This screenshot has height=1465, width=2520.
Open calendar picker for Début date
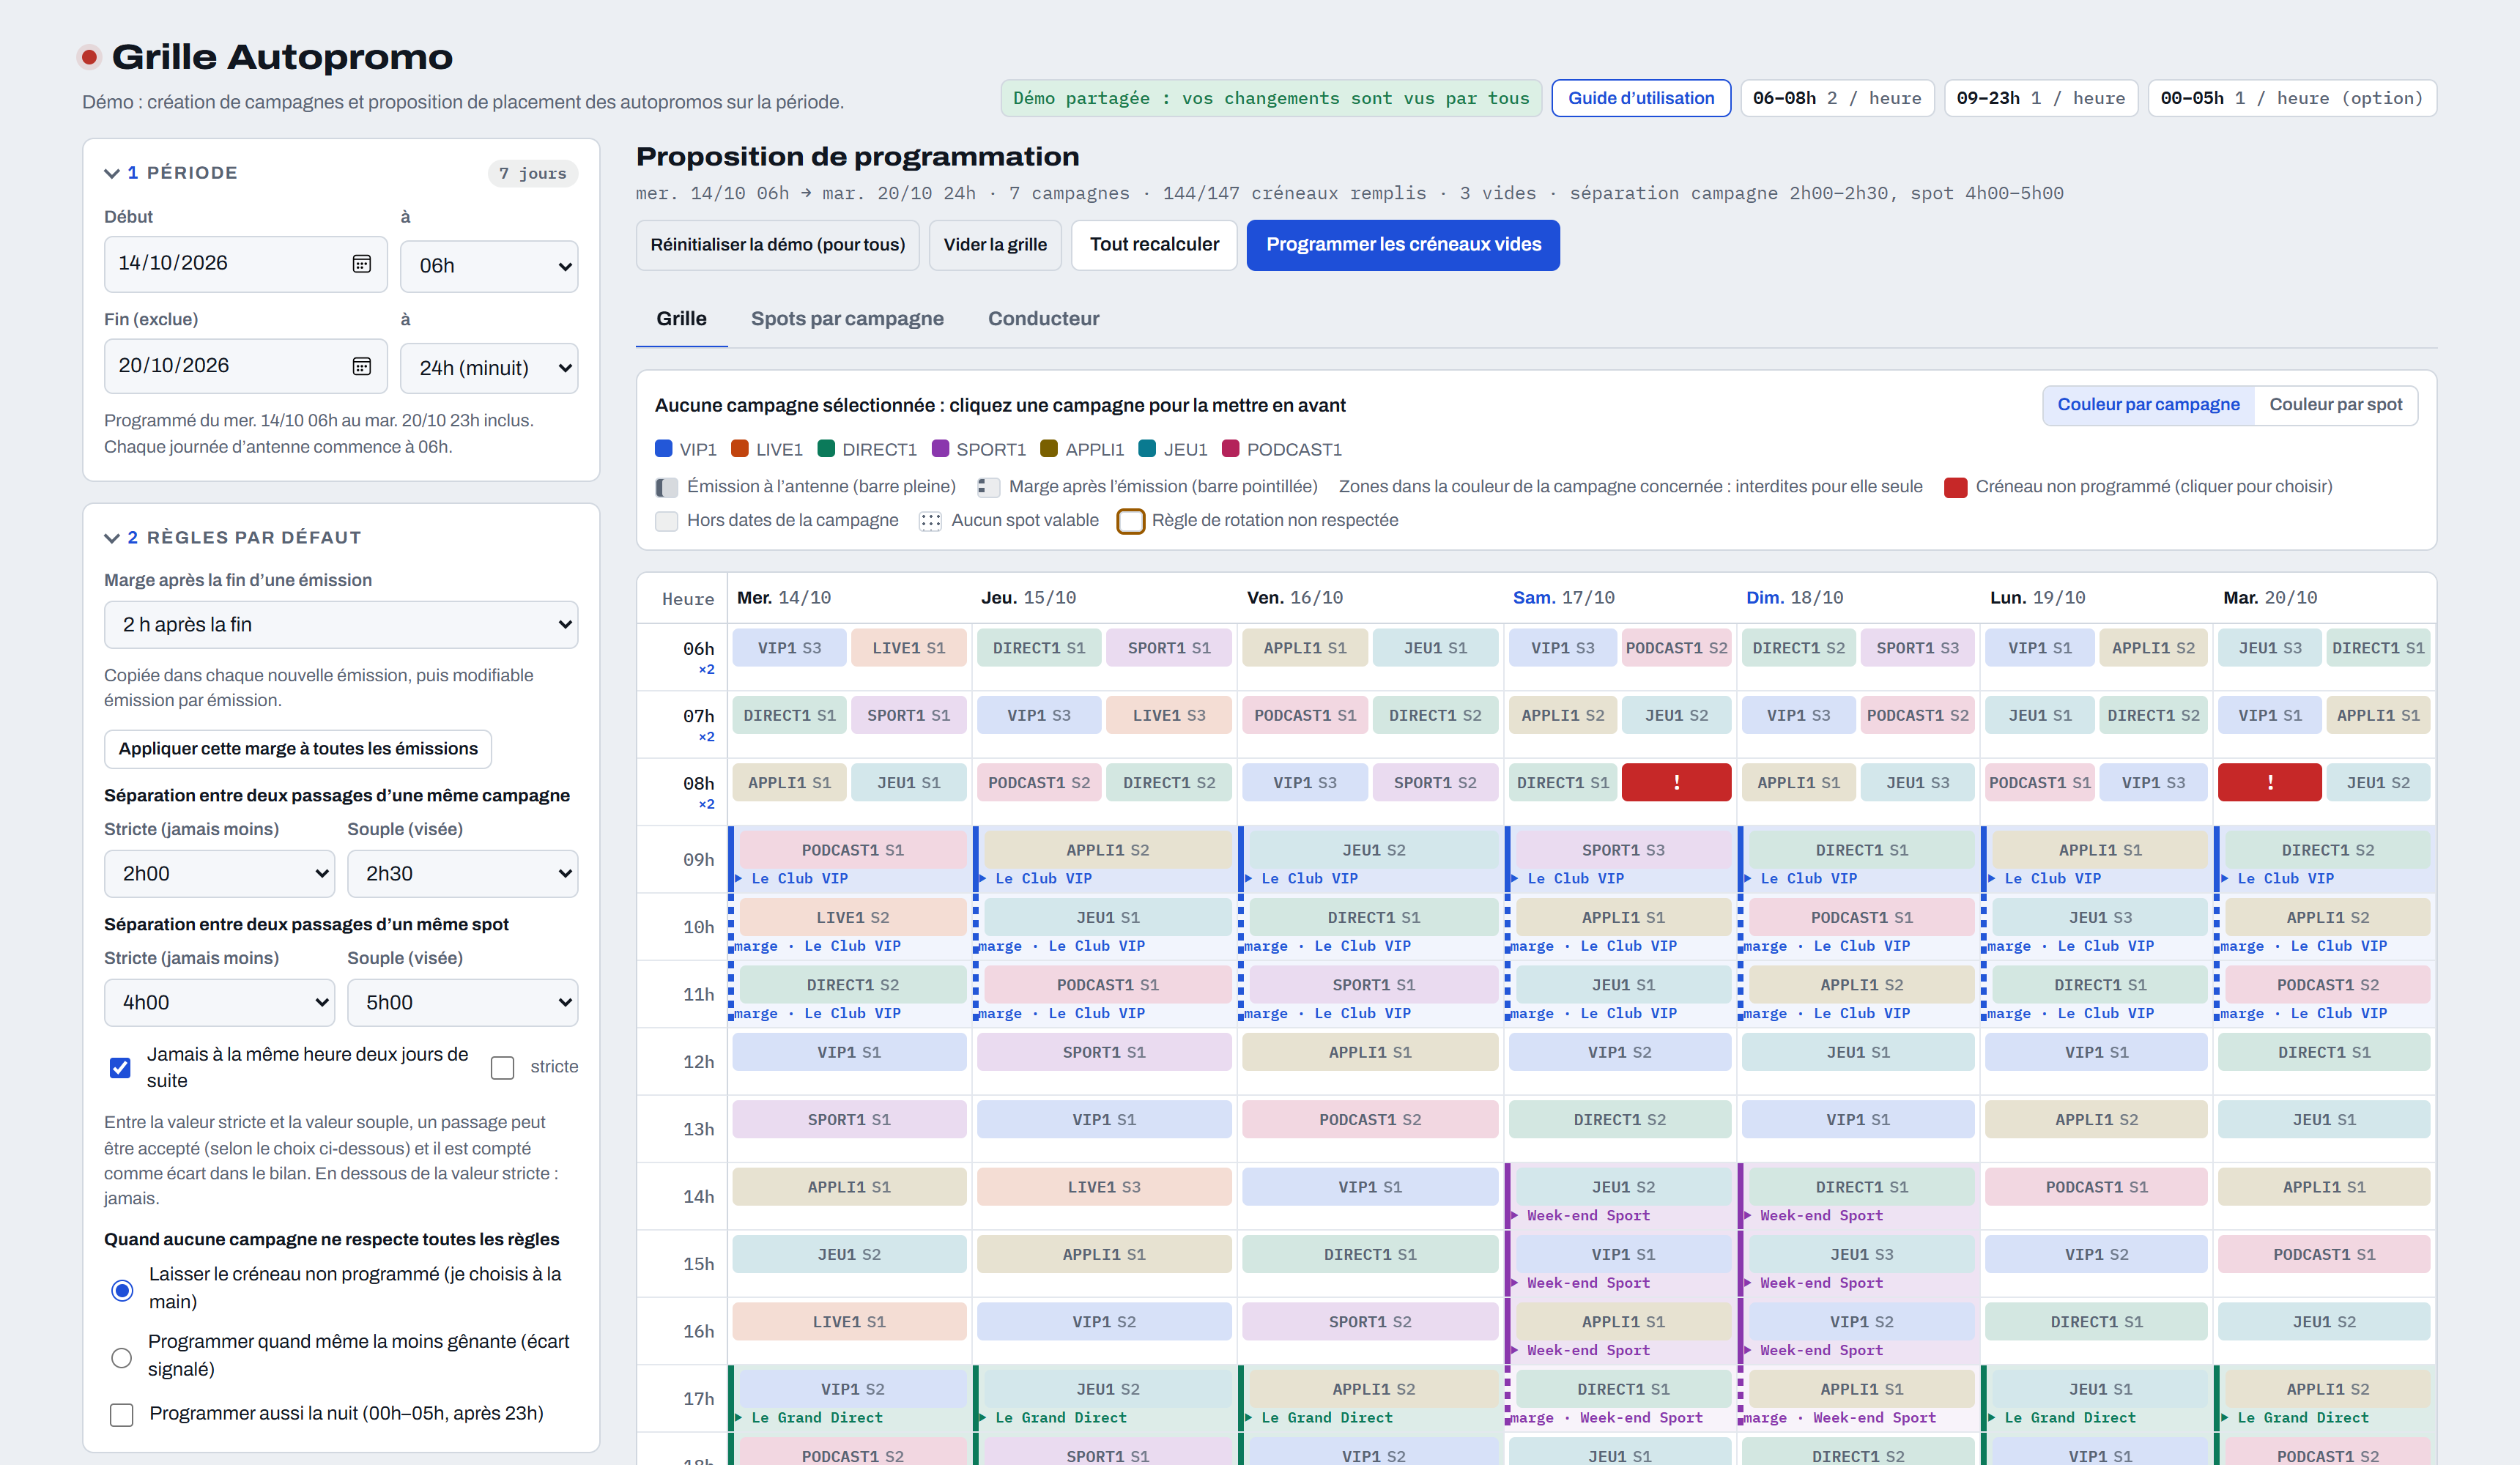361,264
